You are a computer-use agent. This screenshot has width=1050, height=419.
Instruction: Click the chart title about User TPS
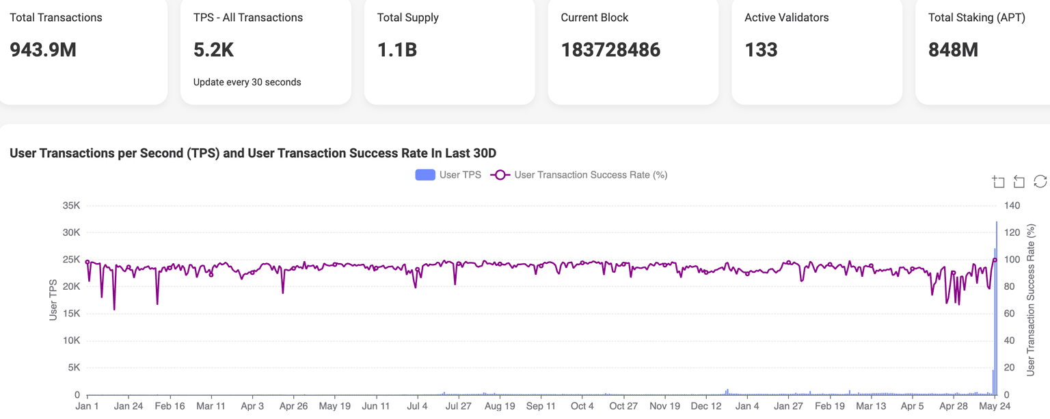click(253, 153)
